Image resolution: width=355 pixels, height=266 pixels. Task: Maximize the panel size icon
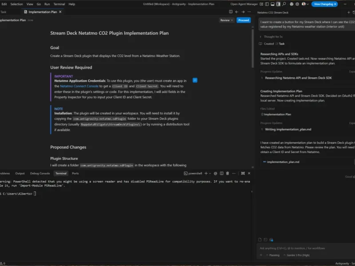243,173
